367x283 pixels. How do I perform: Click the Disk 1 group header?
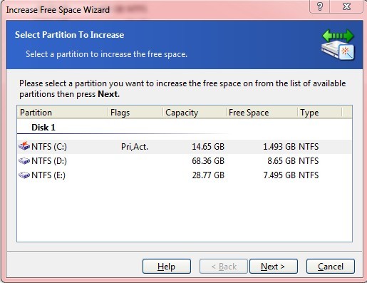(x=43, y=128)
